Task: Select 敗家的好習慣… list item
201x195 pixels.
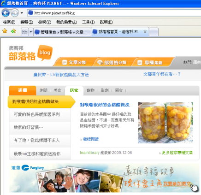Action: pos(40,128)
